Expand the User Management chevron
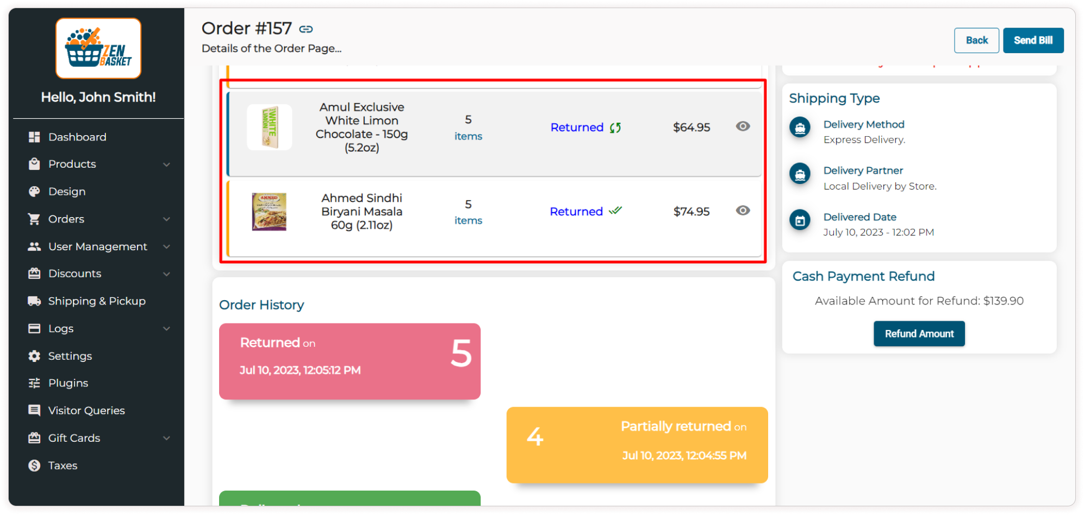This screenshot has height=515, width=1084. [167, 247]
